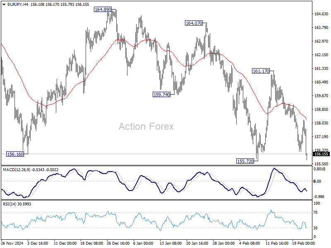331x248 pixels.
Task: Click the 164.070 price annotation box
Action: [x=194, y=24]
